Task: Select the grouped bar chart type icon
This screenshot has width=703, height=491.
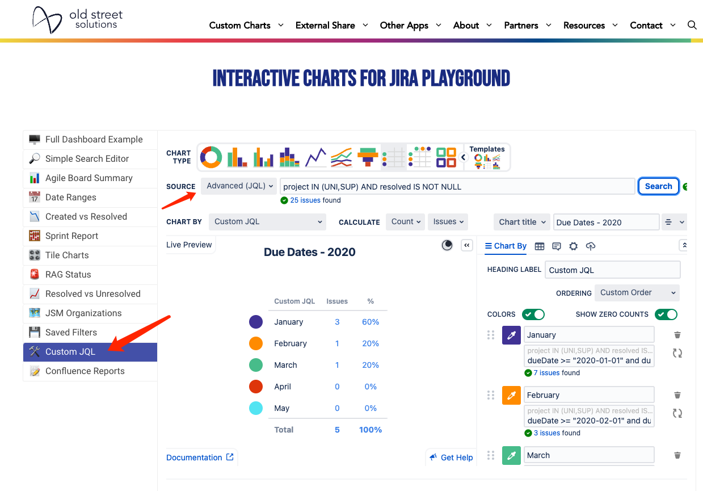Action: [x=263, y=157]
